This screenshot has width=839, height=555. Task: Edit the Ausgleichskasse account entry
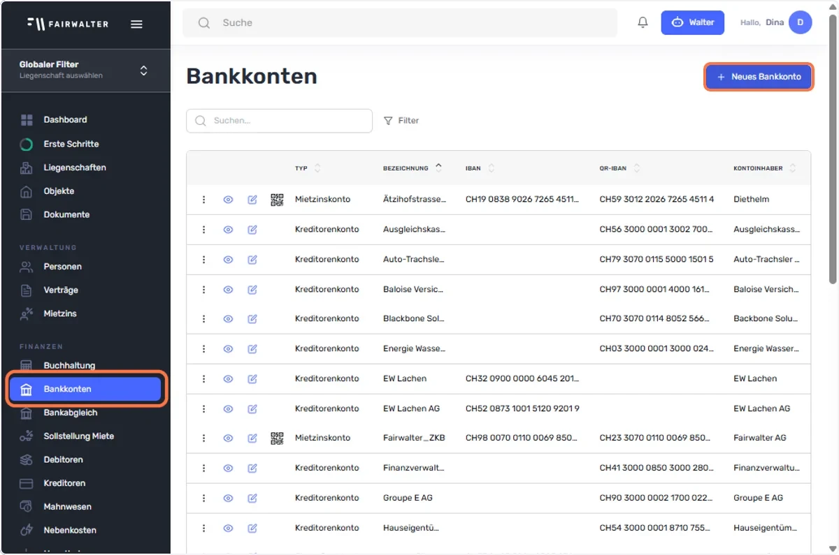point(252,230)
